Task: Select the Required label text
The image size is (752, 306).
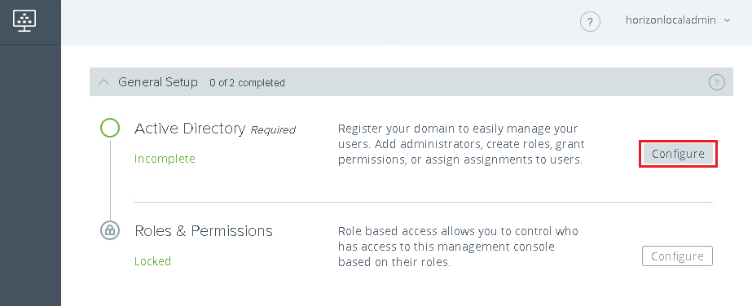Action: [x=273, y=129]
